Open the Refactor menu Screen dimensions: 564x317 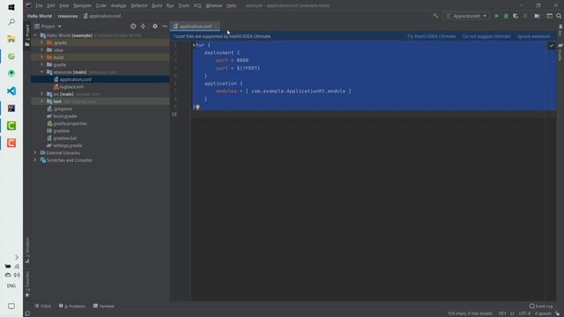tap(139, 6)
